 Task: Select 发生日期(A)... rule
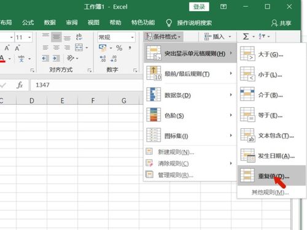pyautogui.click(x=271, y=156)
